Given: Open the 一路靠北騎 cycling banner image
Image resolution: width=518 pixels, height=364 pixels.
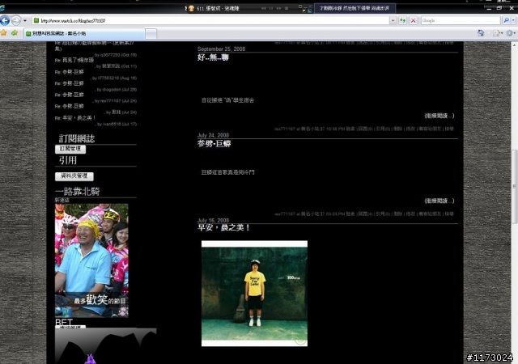Looking at the screenshot, I should [91, 260].
